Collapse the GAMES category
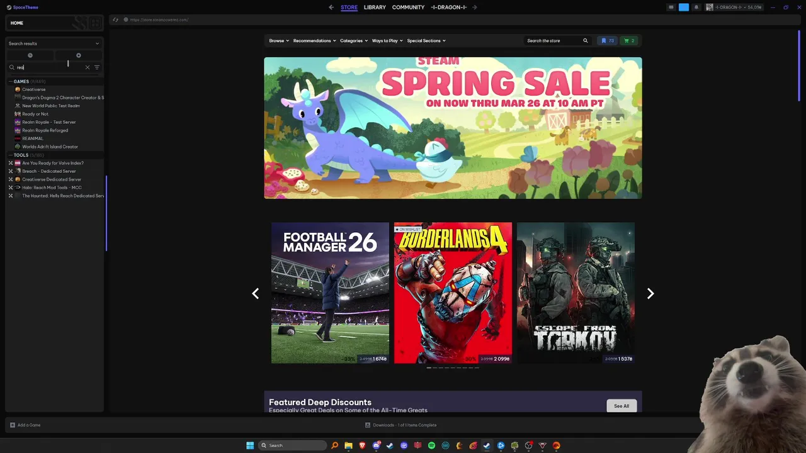The image size is (806, 453). point(11,81)
